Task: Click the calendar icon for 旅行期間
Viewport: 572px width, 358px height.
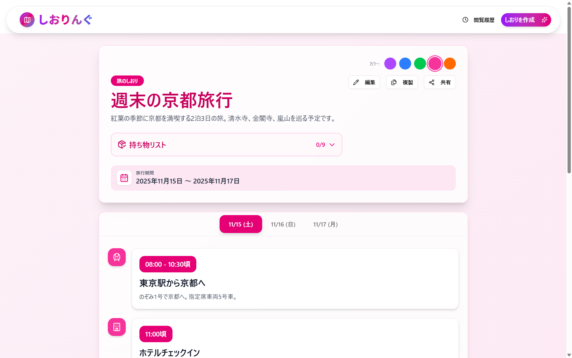Action: click(x=124, y=178)
